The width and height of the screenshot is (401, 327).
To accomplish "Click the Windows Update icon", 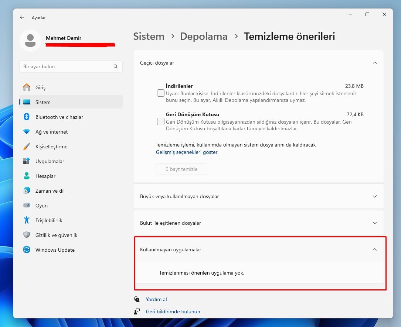I will [27, 249].
